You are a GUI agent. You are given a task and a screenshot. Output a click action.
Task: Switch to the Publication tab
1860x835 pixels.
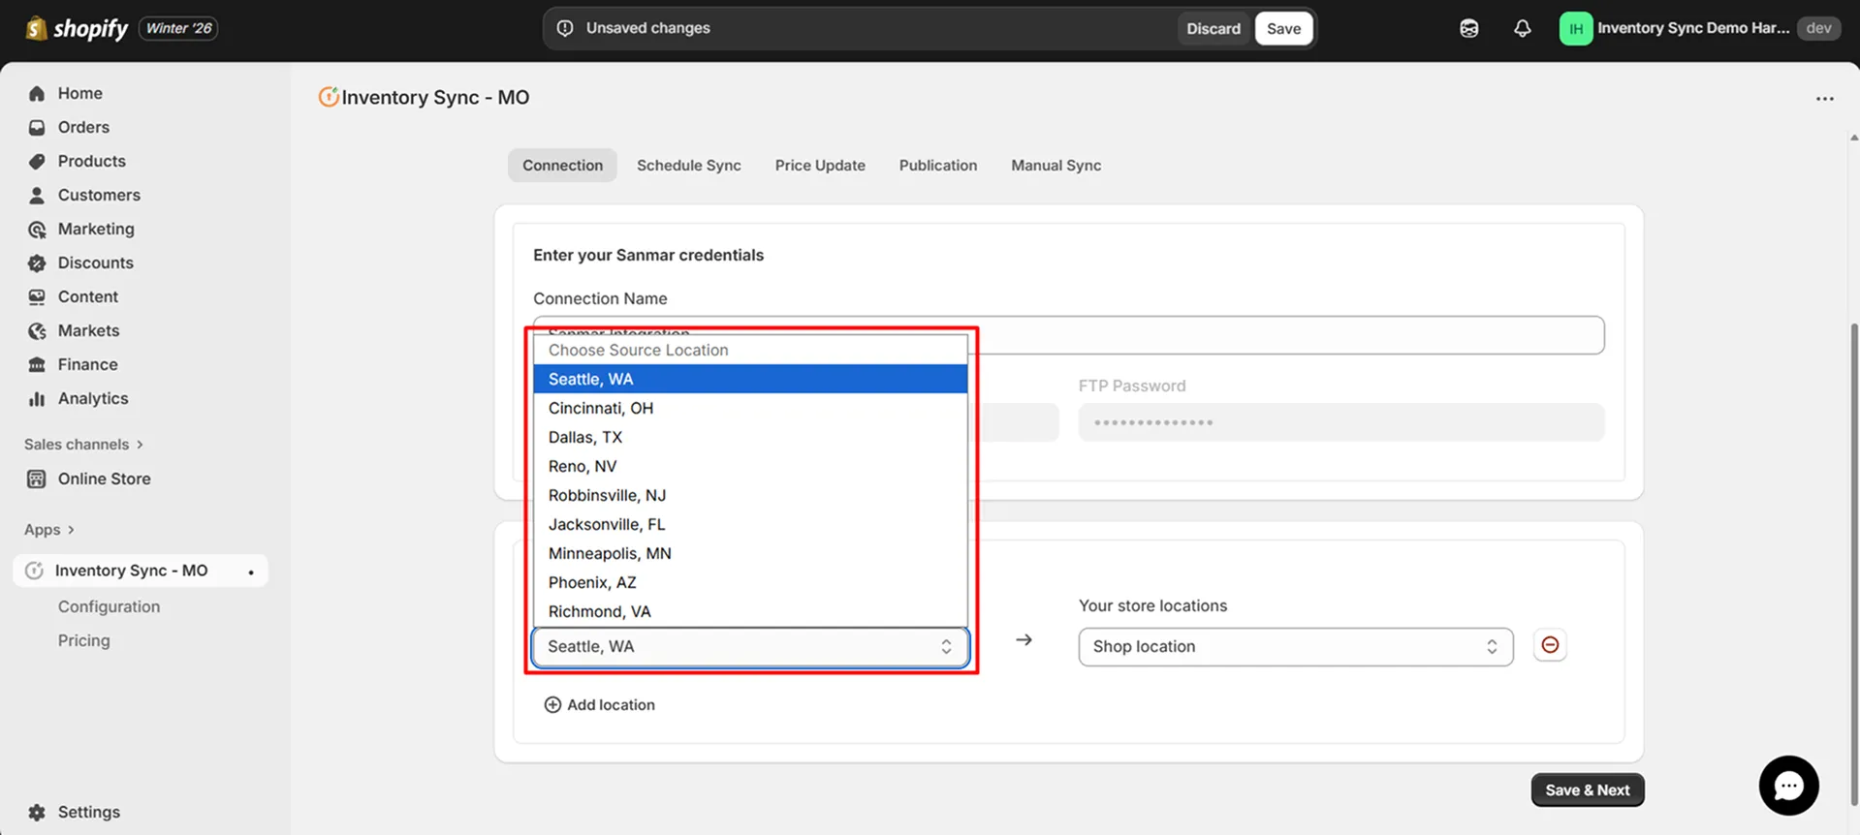click(x=938, y=166)
